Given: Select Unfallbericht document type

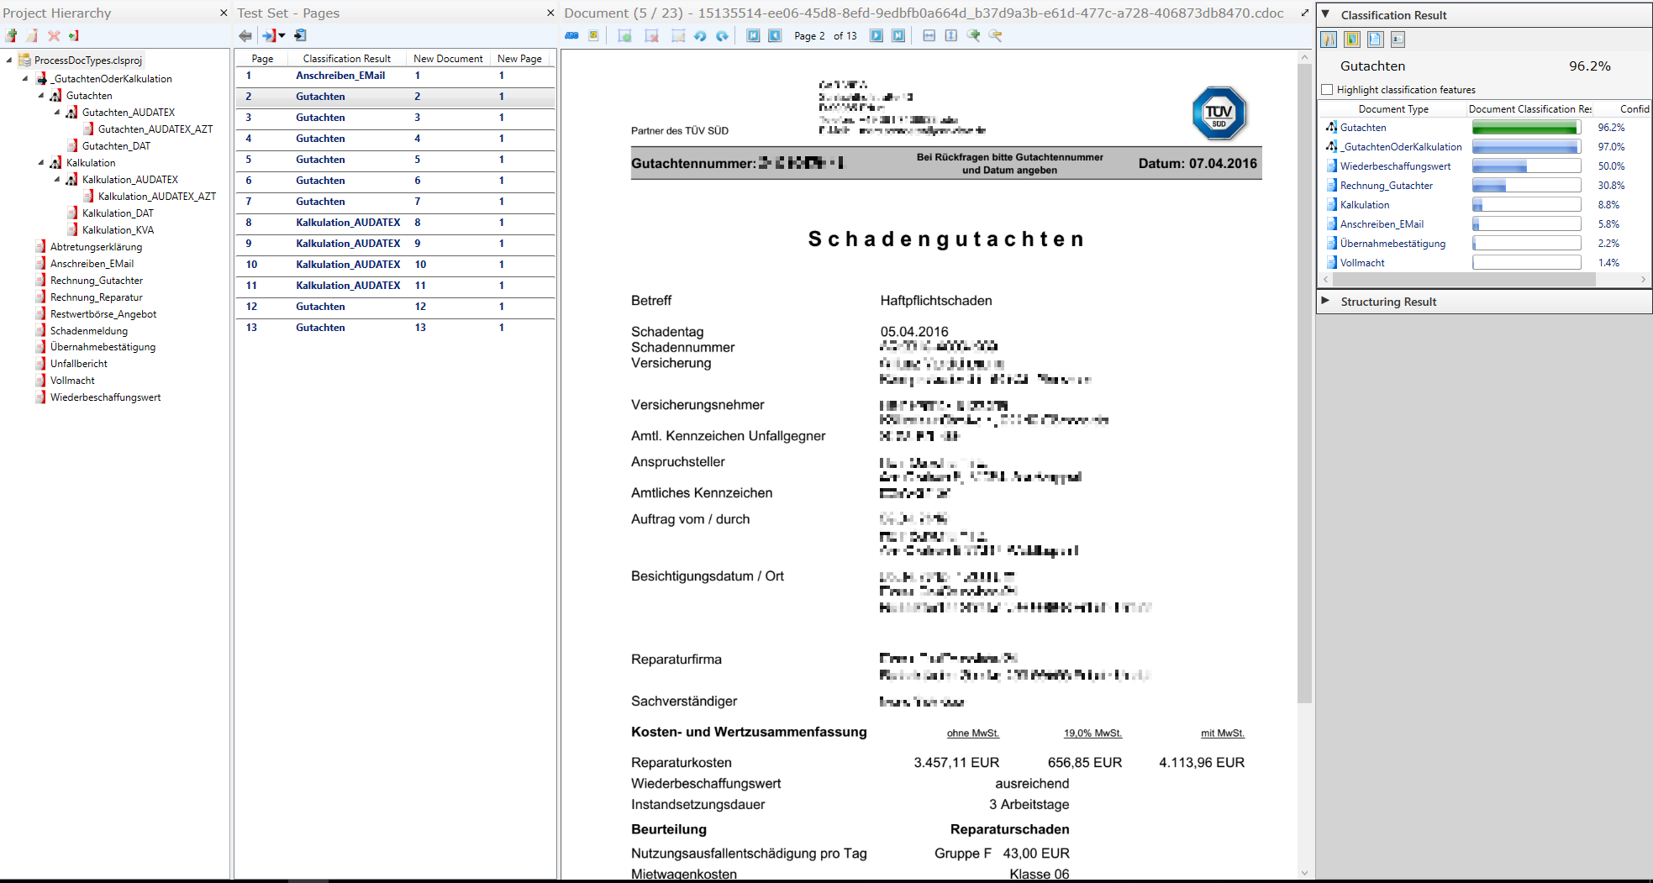Looking at the screenshot, I should 78,363.
